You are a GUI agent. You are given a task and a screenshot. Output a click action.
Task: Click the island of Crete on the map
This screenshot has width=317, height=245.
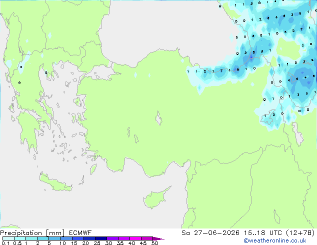(x=55, y=182)
